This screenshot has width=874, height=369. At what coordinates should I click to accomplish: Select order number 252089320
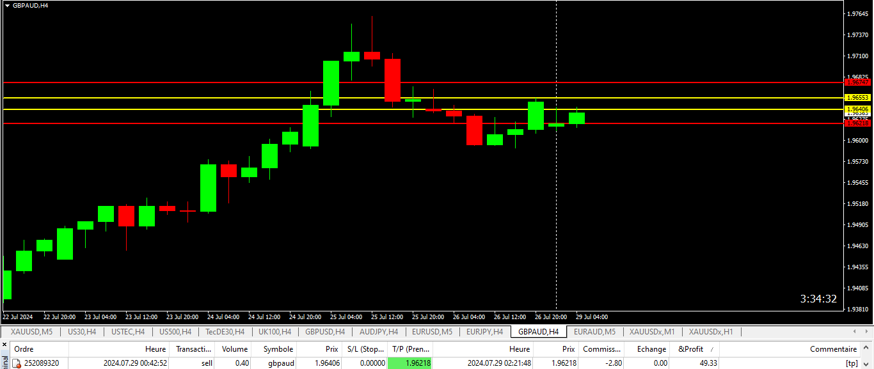[42, 363]
